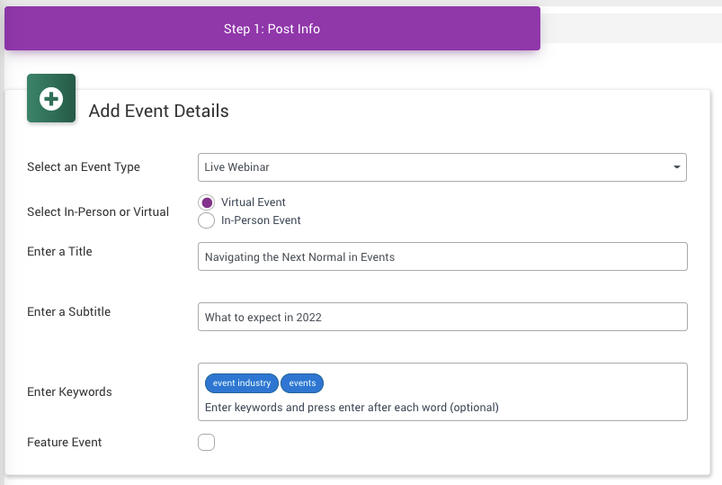Click the 'Feature Event' field label

click(65, 443)
